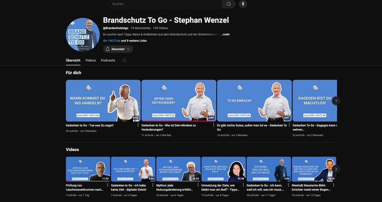
Task: Show next videos in 'Videos' row
Action: click(x=336, y=169)
